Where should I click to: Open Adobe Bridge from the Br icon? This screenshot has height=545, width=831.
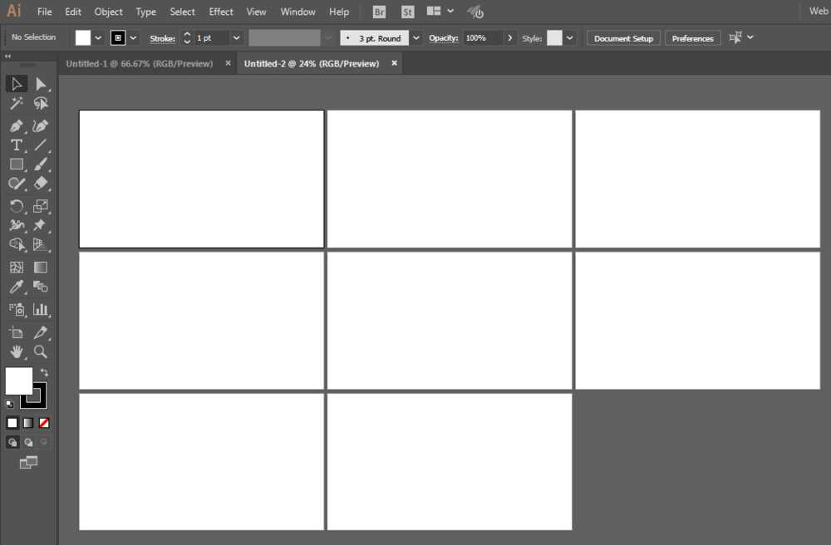(x=379, y=12)
